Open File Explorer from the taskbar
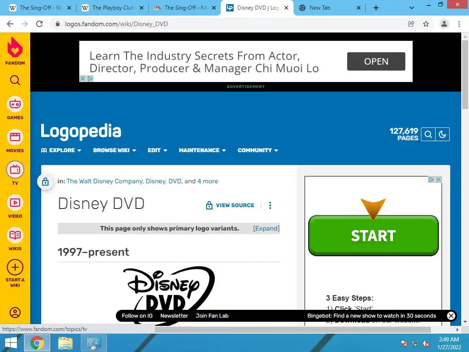The width and height of the screenshot is (469, 352). point(65,343)
